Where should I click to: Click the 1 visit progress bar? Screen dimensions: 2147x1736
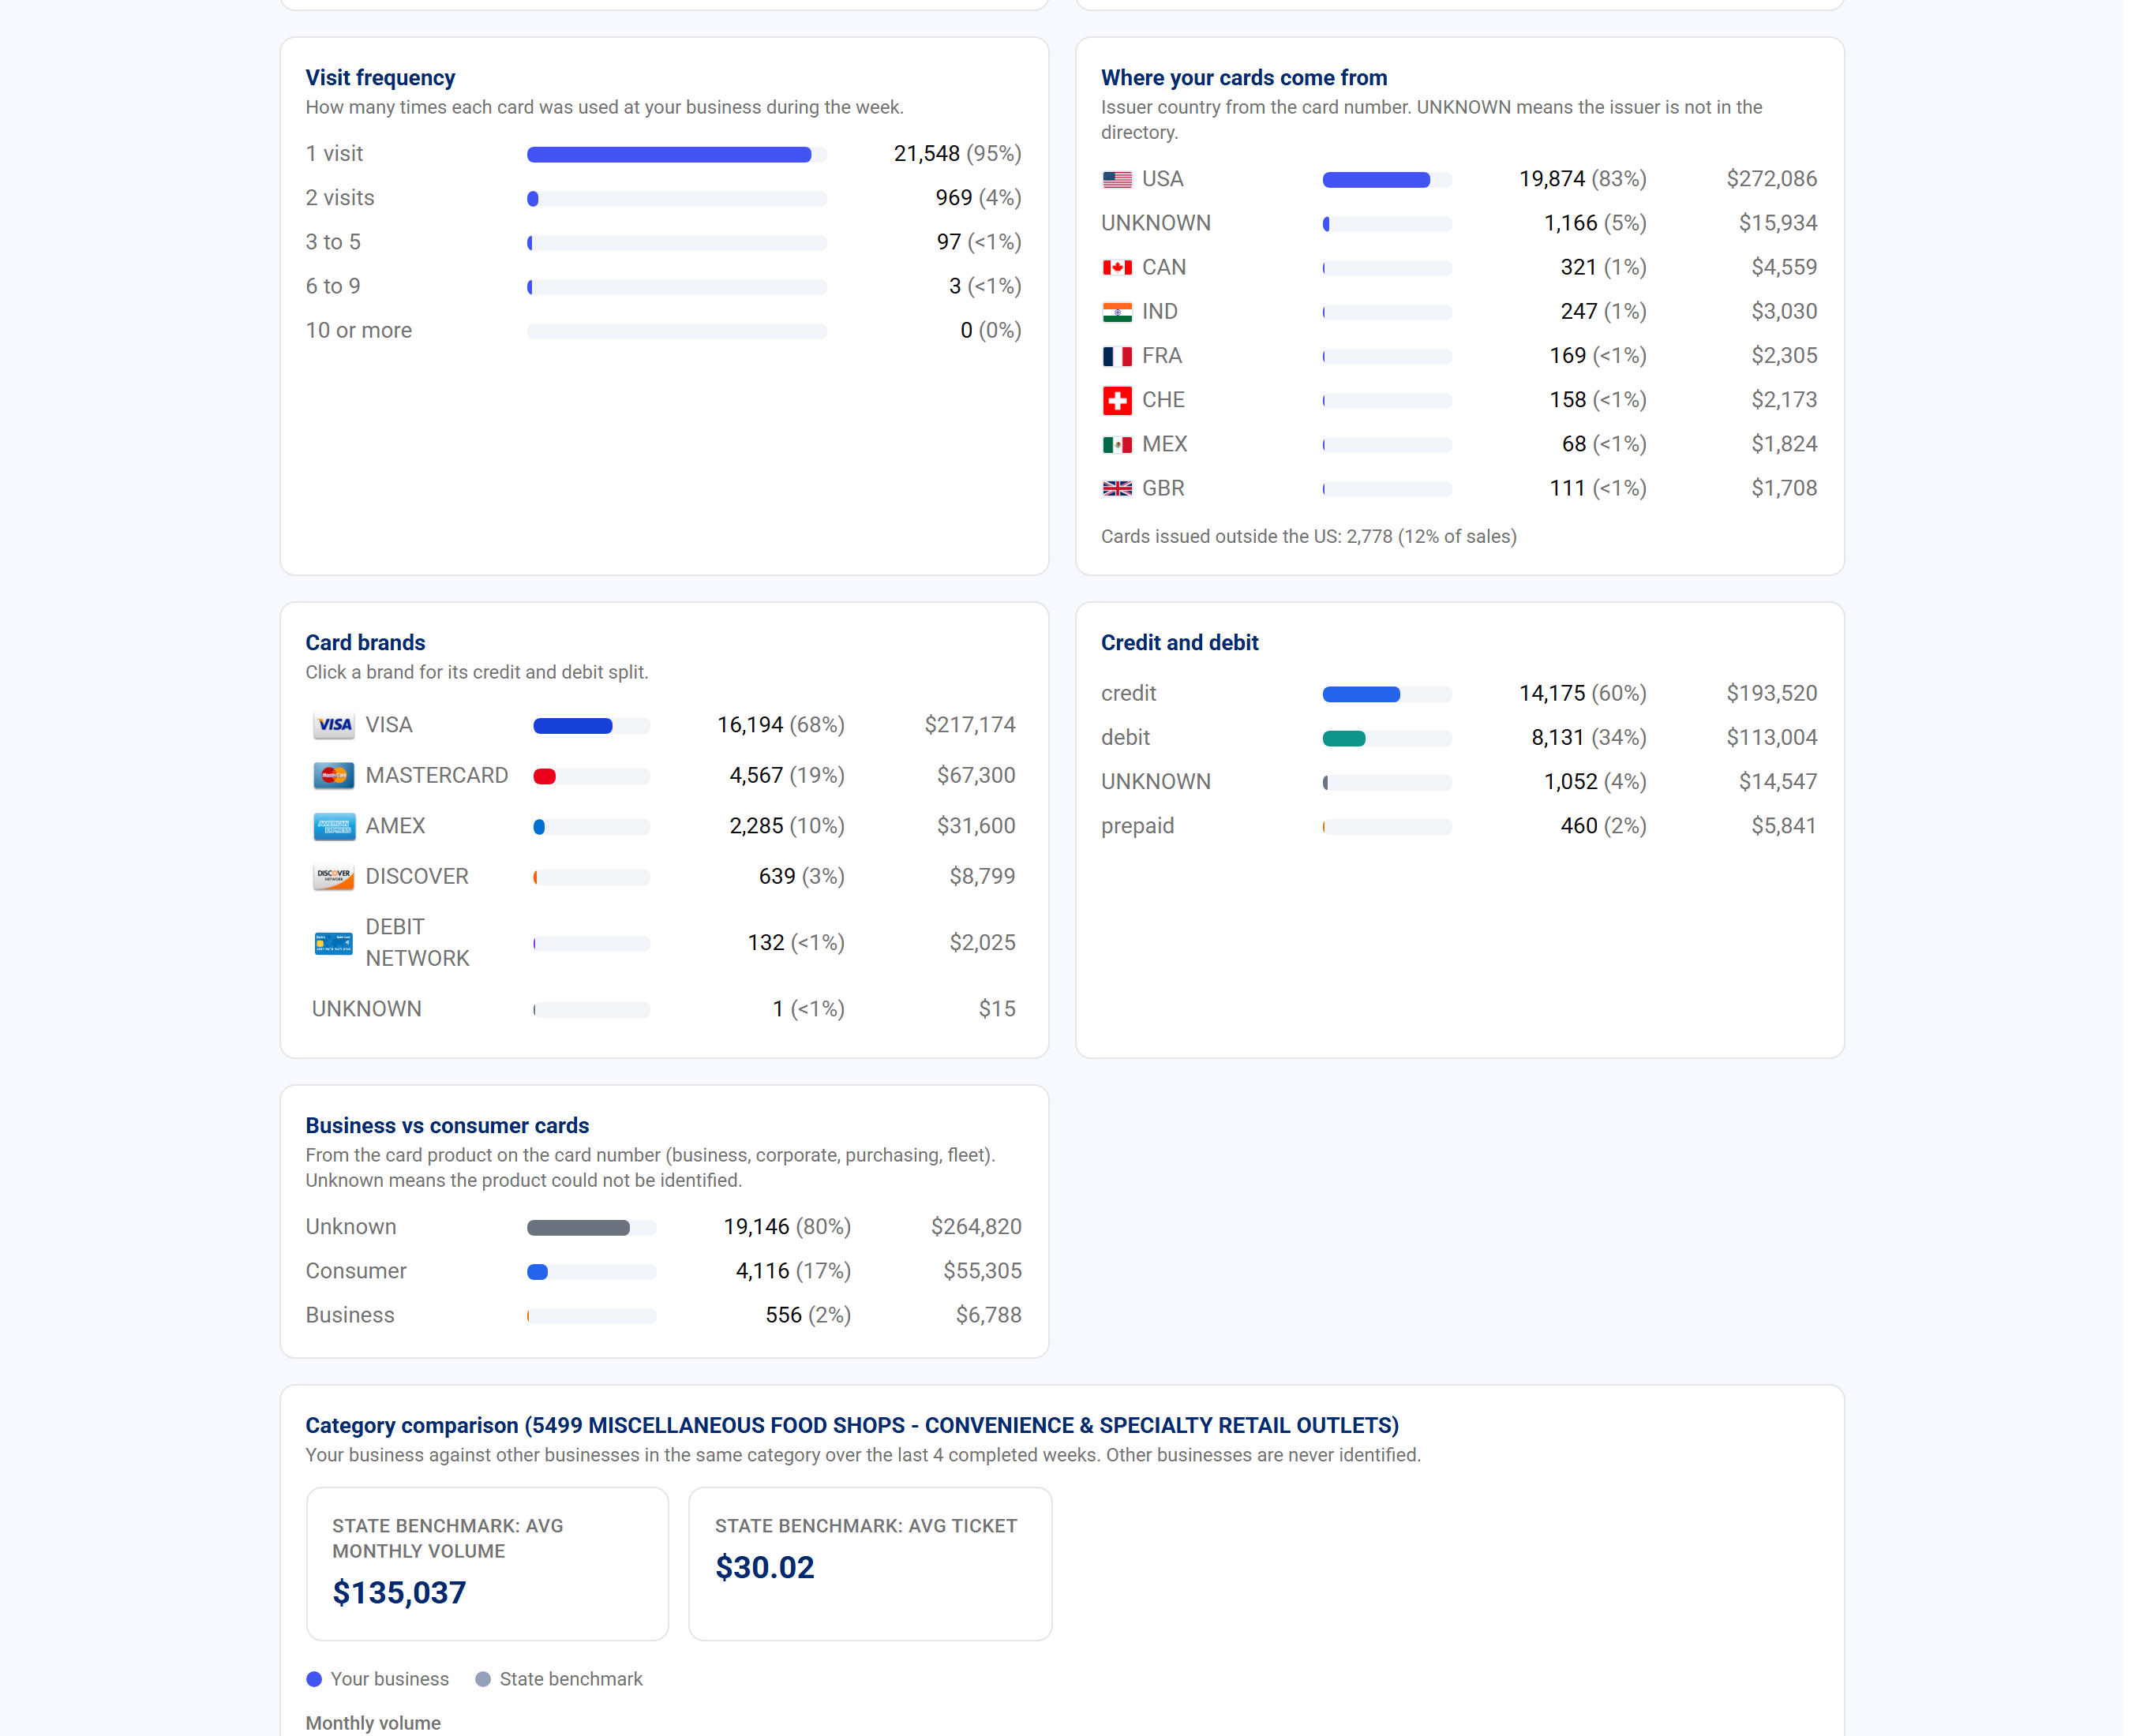coord(676,154)
